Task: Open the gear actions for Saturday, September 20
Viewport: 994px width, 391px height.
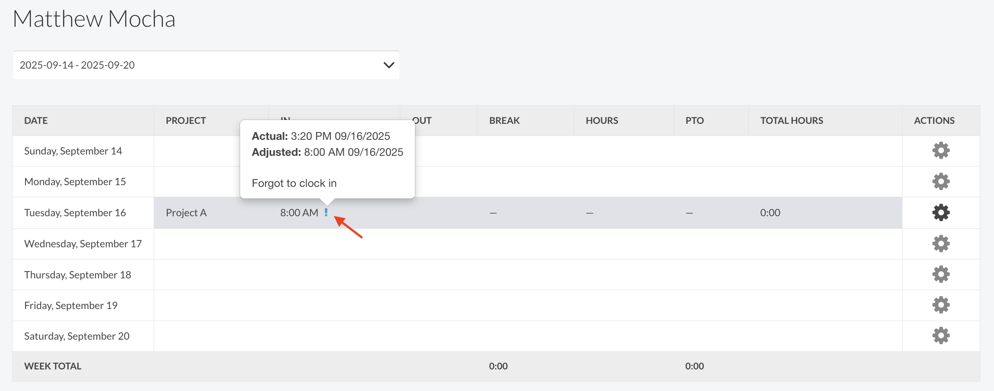Action: click(940, 336)
